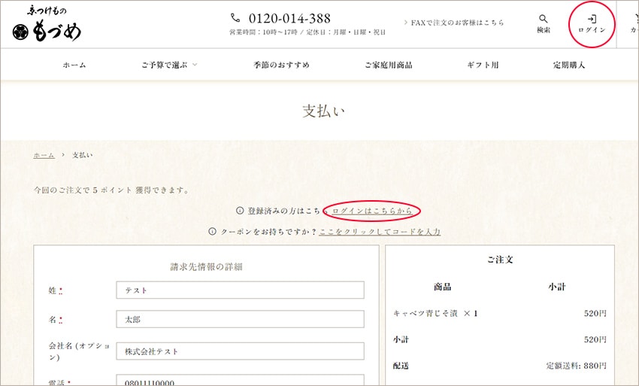
Task: Click the Mozume shop logo
Action: (x=47, y=26)
